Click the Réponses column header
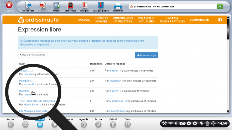This screenshot has width=232, height=130. coord(96,64)
